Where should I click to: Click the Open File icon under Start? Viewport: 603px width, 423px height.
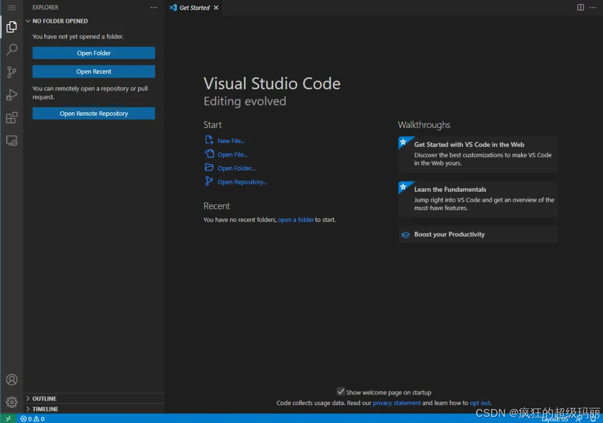click(209, 154)
